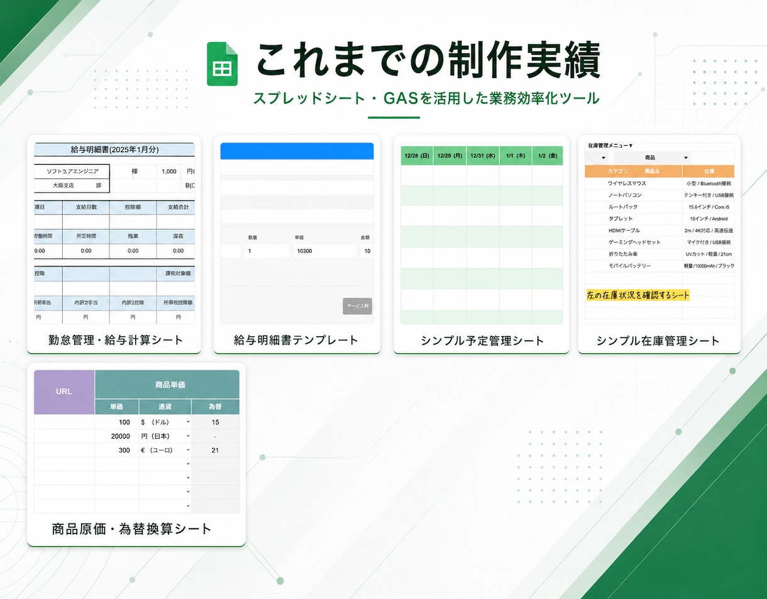Click the purple URL header cell
The image size is (767, 599).
click(64, 392)
